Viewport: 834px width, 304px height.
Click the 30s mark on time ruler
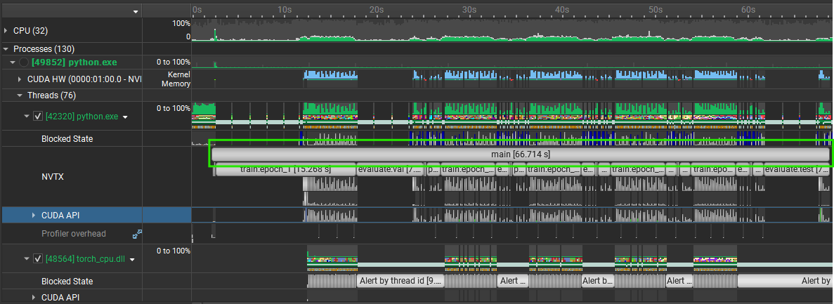469,10
